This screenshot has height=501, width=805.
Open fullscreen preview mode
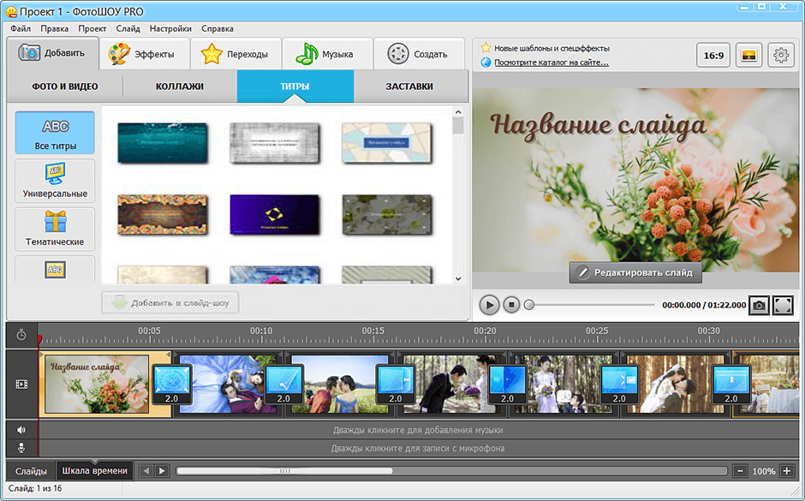tap(783, 305)
